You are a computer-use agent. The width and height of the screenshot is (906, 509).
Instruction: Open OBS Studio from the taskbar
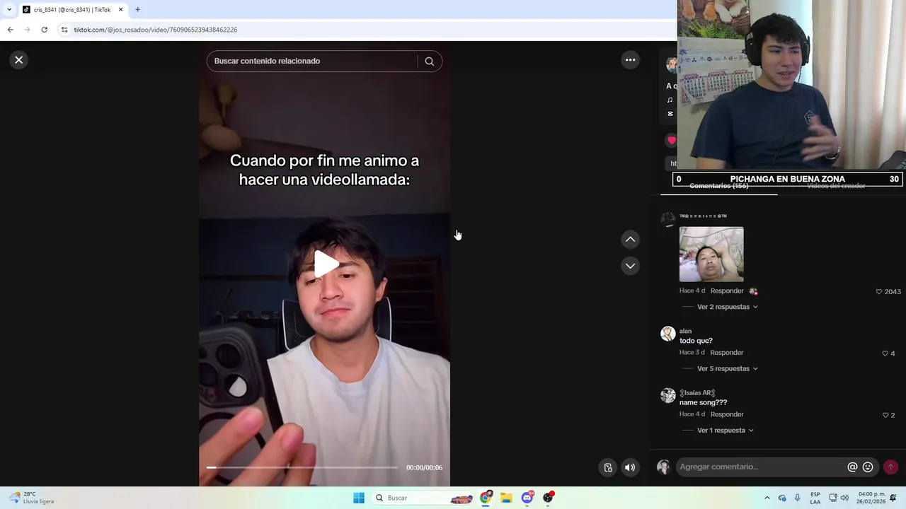pyautogui.click(x=548, y=498)
